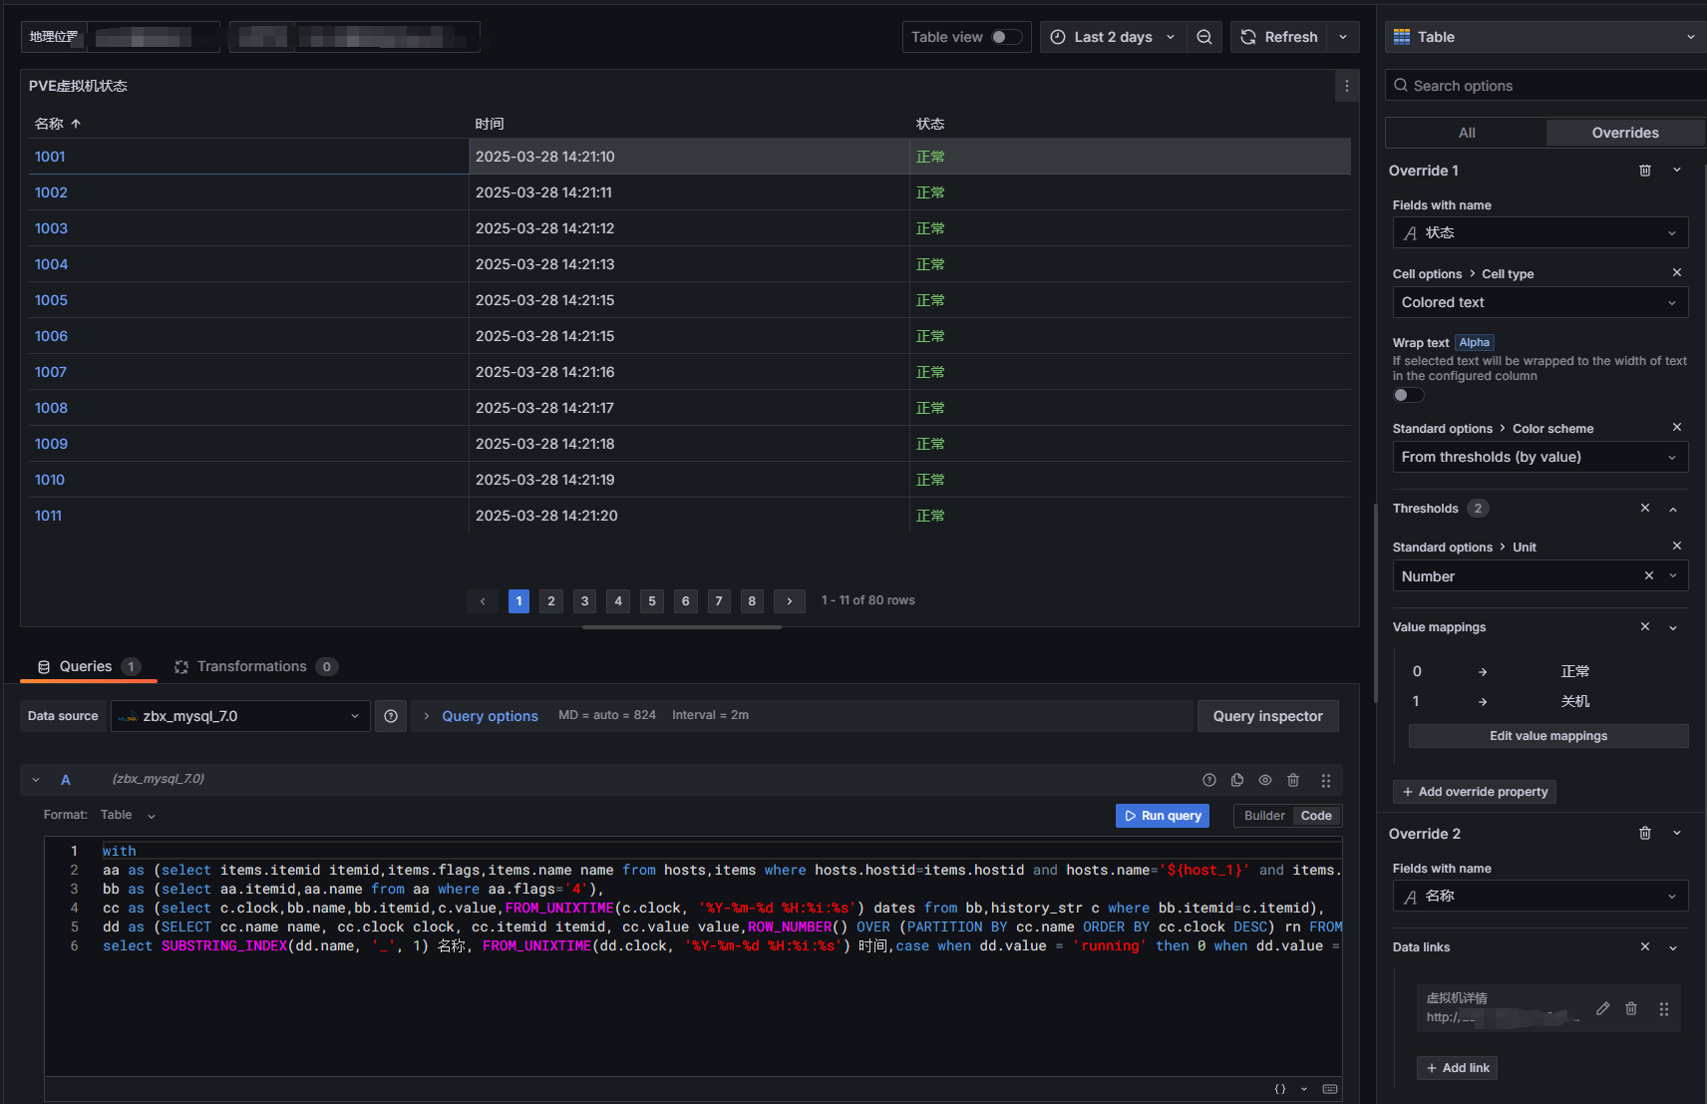The width and height of the screenshot is (1707, 1104).
Task: Click the Run query button
Action: pos(1163,816)
